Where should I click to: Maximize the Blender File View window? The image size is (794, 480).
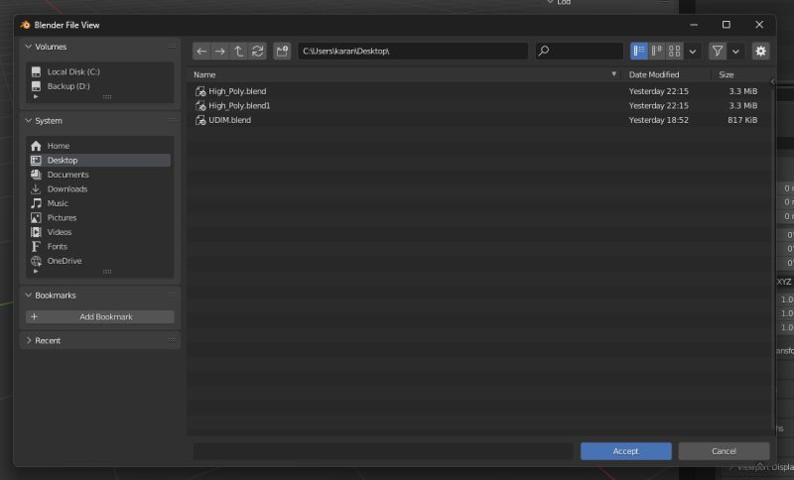(727, 25)
